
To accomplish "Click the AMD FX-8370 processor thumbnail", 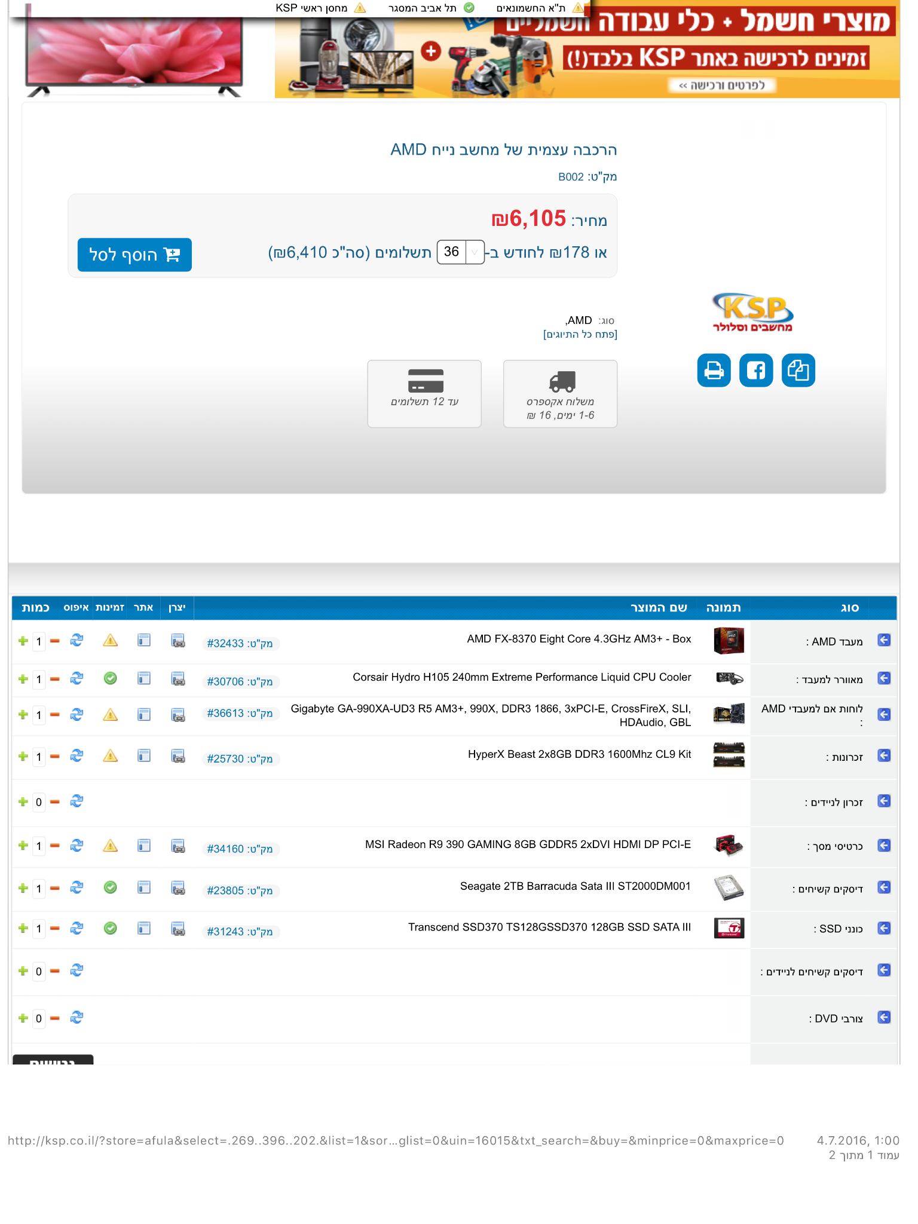I will pyautogui.click(x=729, y=640).
